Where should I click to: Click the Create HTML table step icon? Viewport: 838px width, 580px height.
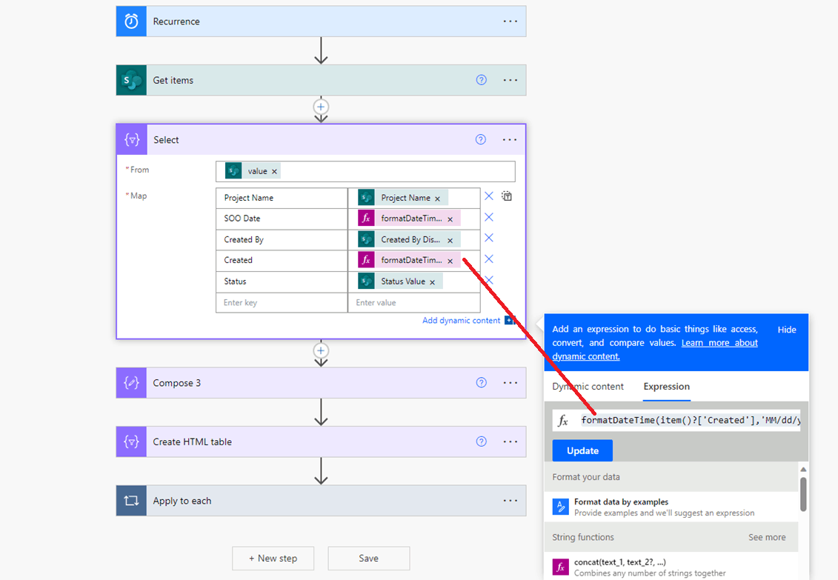click(131, 441)
